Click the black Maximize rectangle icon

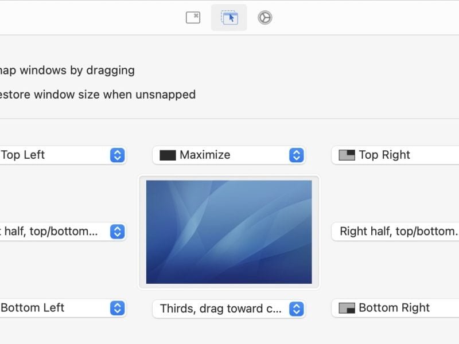[168, 155]
